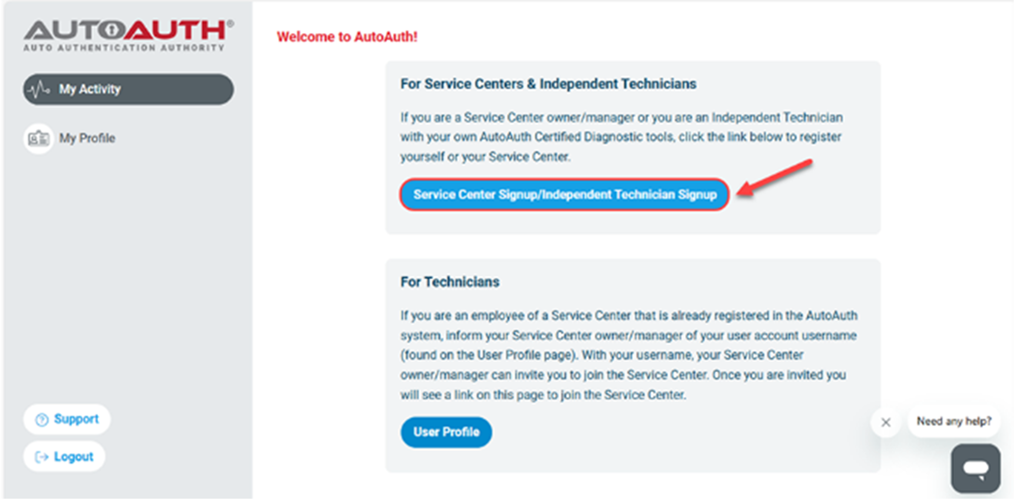The height and width of the screenshot is (499, 1014).
Task: Dismiss the Need any help popup
Action: tap(886, 422)
